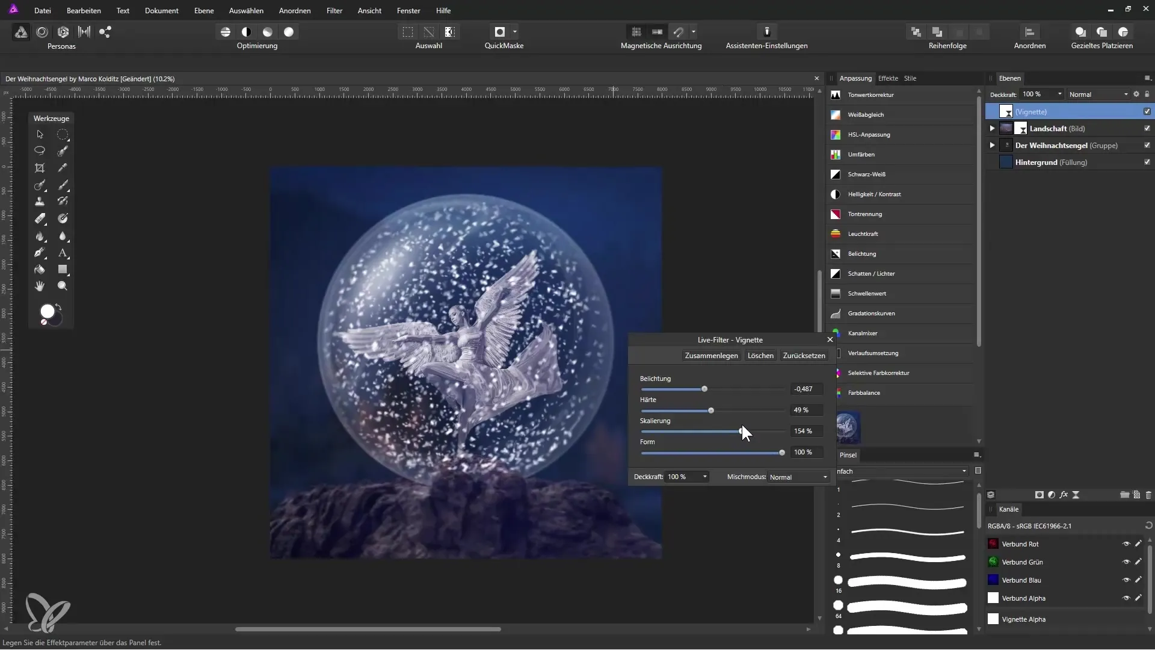This screenshot has height=650, width=1155.
Task: Switch to the Stile tab
Action: click(910, 78)
